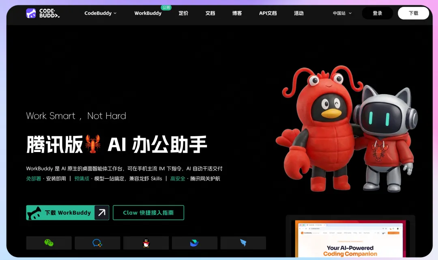Click the Work Smart, Not Hard tagline
Viewport: 438px width, 260px height.
[76, 116]
